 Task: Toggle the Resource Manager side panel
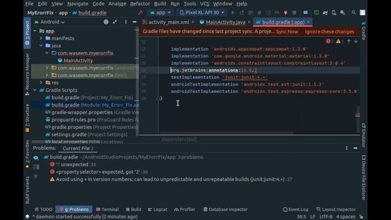click(x=27, y=75)
